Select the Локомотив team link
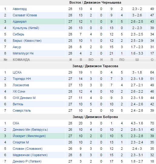The image size is (156, 164). 21,85
